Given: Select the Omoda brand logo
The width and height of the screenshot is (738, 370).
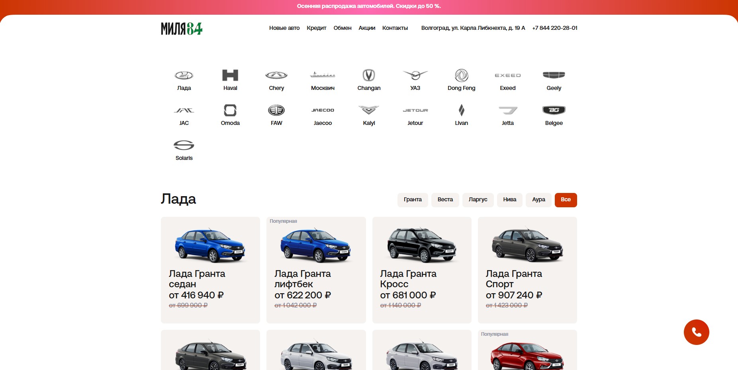Looking at the screenshot, I should pos(230,110).
